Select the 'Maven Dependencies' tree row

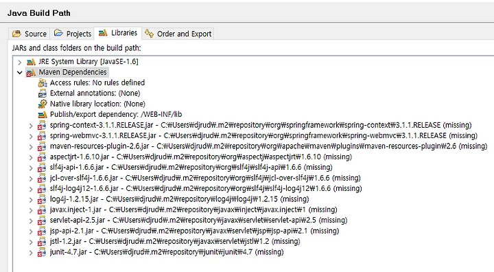73,72
